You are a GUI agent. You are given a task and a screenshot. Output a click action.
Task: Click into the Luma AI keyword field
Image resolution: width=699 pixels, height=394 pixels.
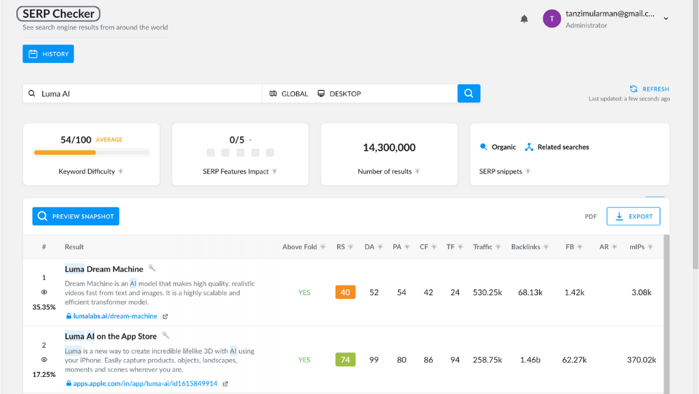[x=142, y=94]
